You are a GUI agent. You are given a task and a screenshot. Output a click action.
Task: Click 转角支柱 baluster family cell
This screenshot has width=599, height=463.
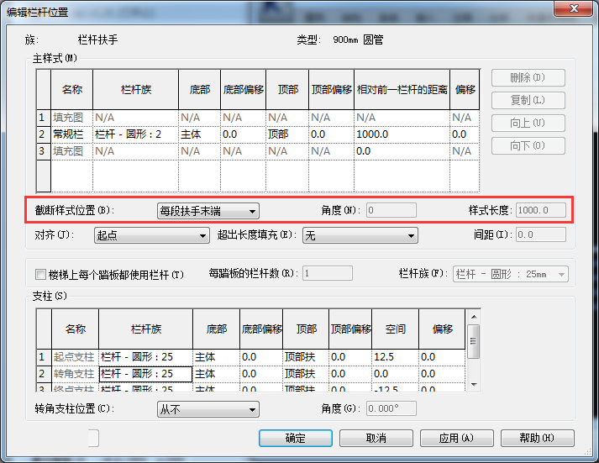point(144,373)
